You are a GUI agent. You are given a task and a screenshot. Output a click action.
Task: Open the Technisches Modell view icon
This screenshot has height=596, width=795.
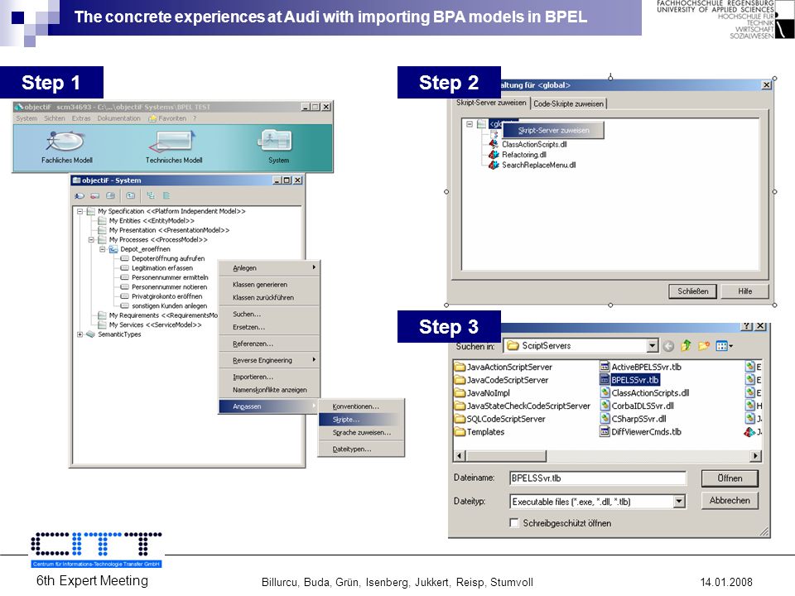(173, 142)
